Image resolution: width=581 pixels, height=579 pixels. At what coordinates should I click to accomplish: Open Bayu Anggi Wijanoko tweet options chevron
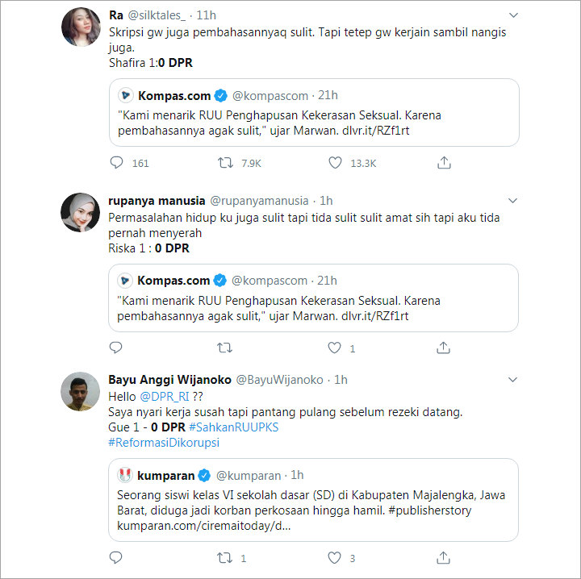point(512,380)
